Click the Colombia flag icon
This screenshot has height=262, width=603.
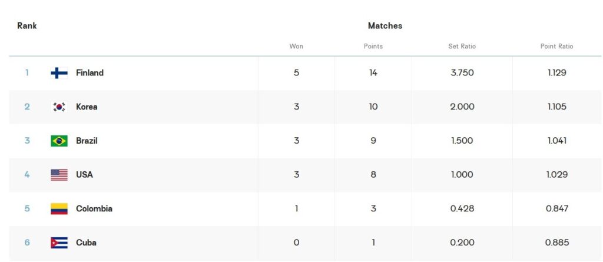(59, 208)
